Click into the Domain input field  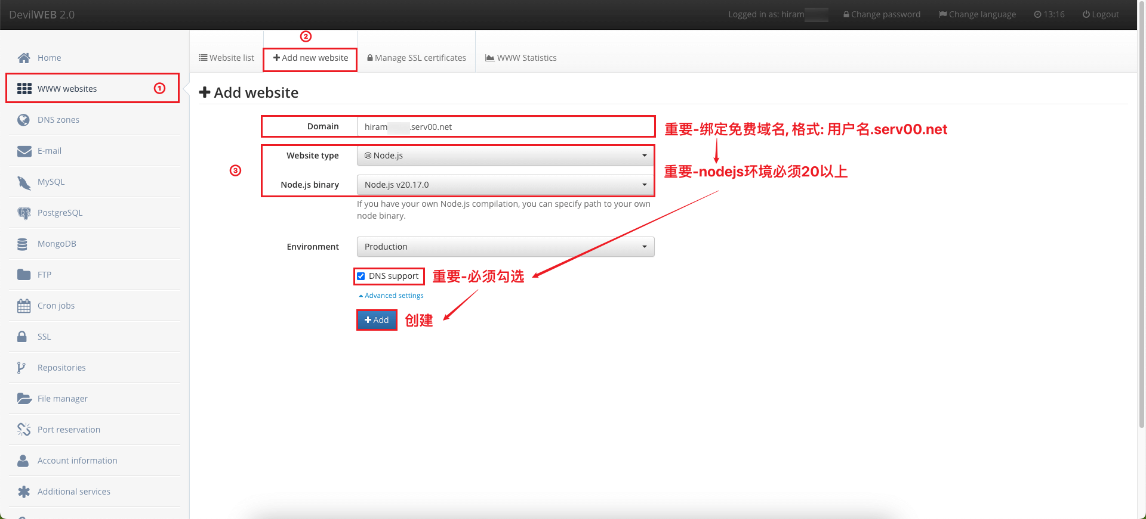pyautogui.click(x=506, y=126)
